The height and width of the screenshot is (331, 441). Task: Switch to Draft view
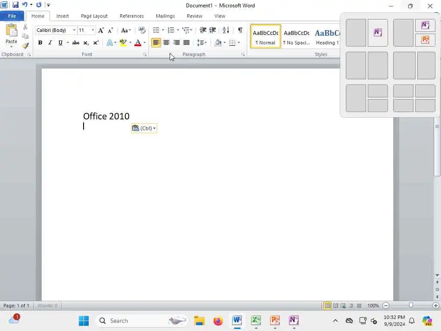[x=359, y=306]
